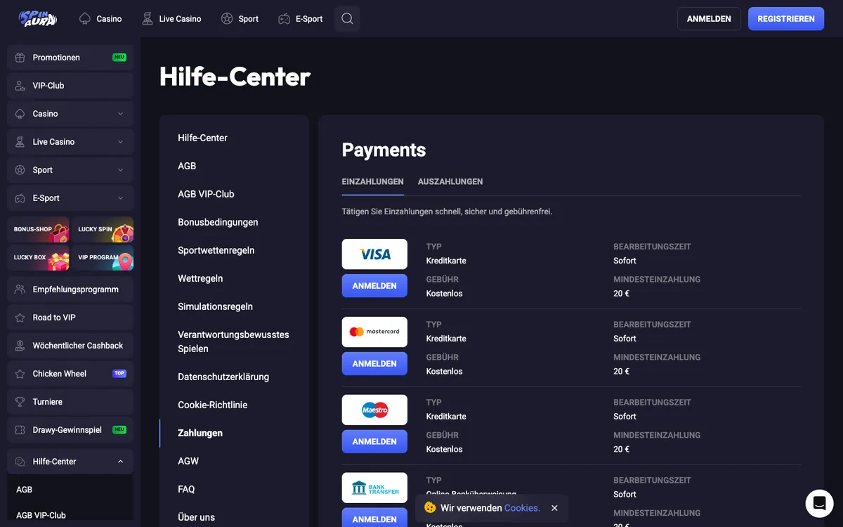
Task: Click the cookie icon in the notice
Action: pyautogui.click(x=430, y=507)
